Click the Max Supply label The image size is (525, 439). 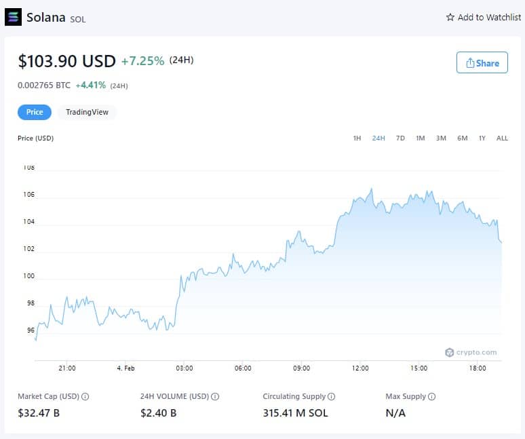click(406, 396)
